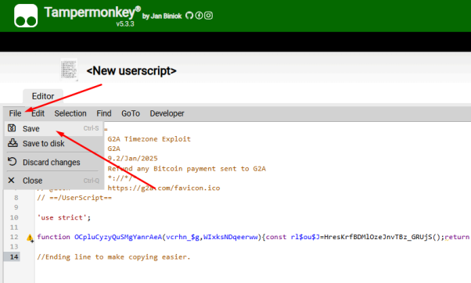Click 'https://g2a.com/favicon.ico' URL text
The height and width of the screenshot is (283, 471).
164,188
